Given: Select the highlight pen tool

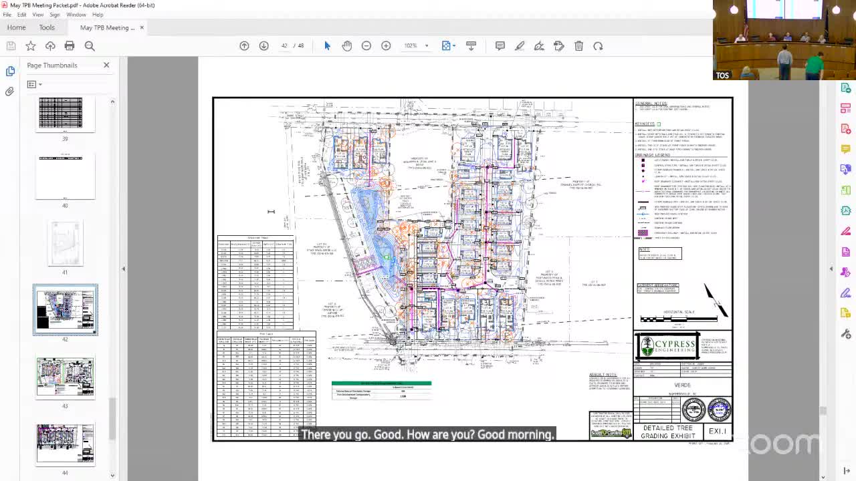Looking at the screenshot, I should [520, 46].
